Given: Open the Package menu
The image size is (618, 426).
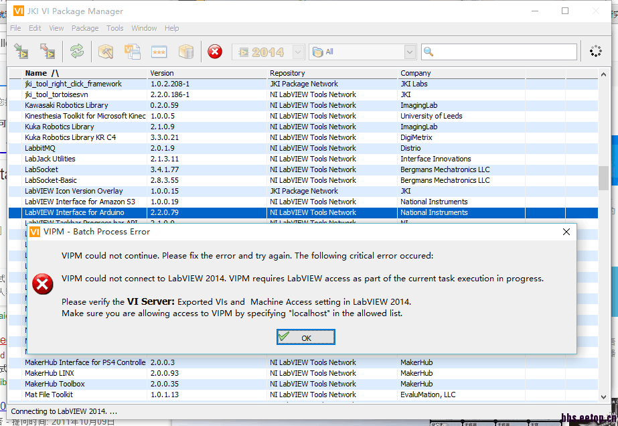Looking at the screenshot, I should coord(85,28).
